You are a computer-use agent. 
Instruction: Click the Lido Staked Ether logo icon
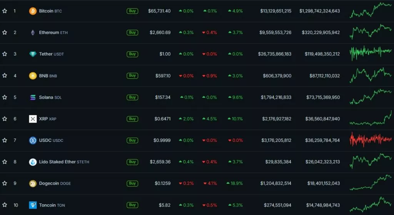point(33,162)
